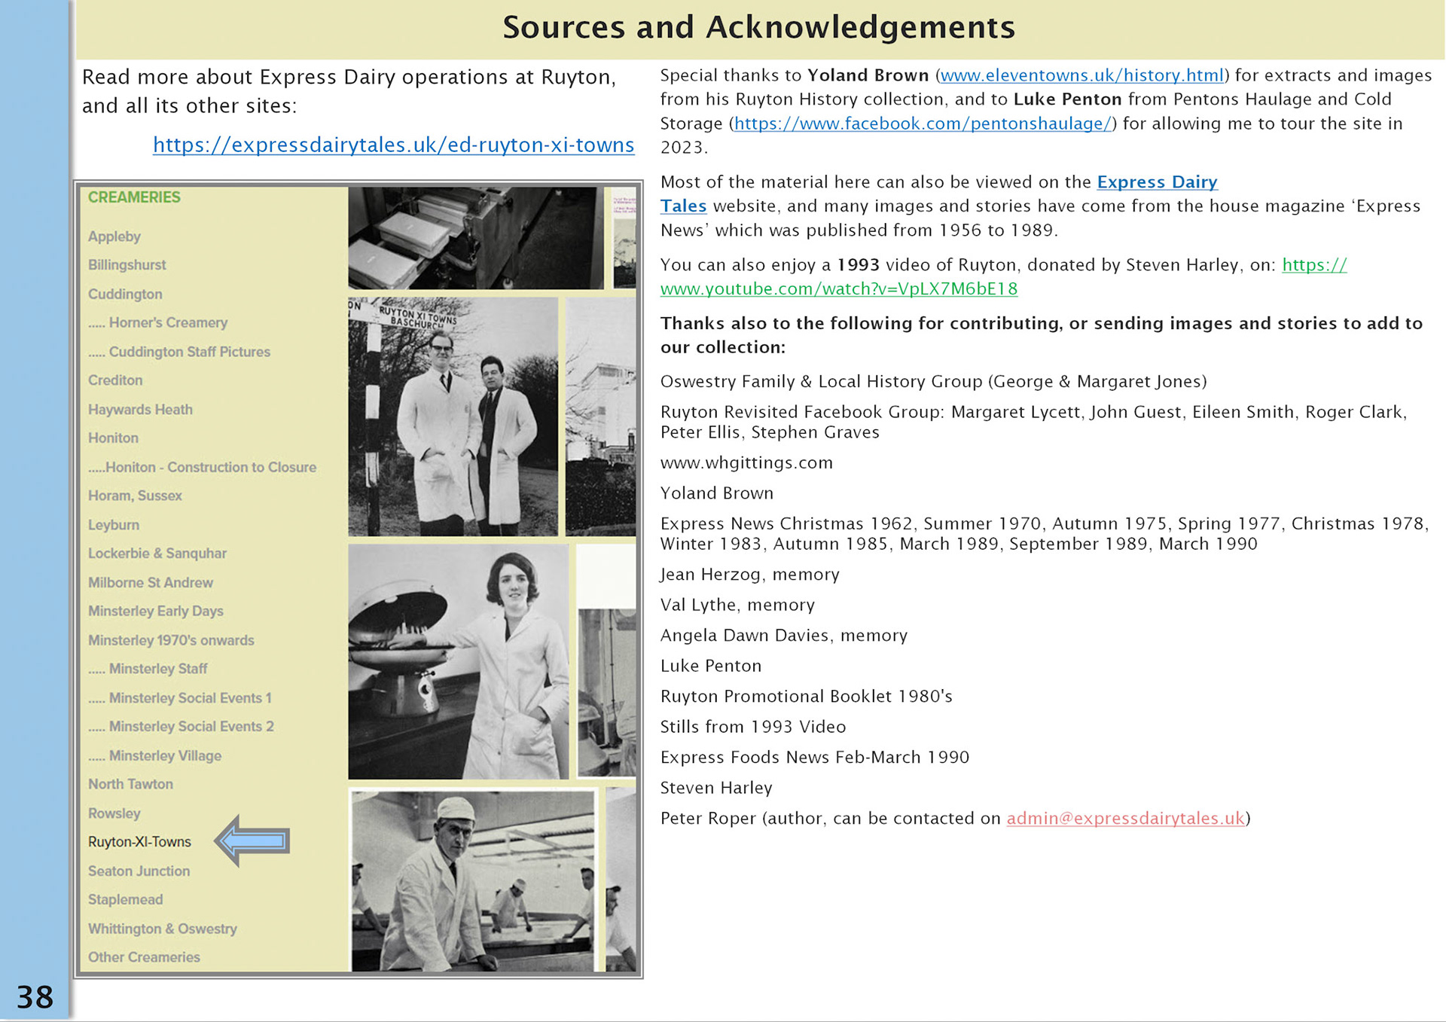Click the packaging machine photo at top
The width and height of the screenshot is (1446, 1022).
[x=475, y=238]
